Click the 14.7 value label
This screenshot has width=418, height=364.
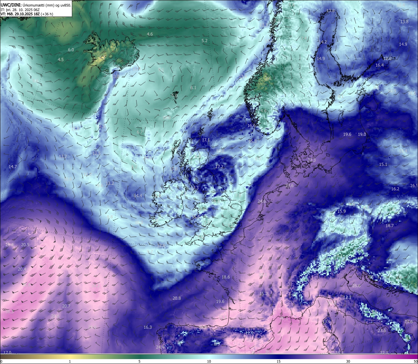[13, 167]
